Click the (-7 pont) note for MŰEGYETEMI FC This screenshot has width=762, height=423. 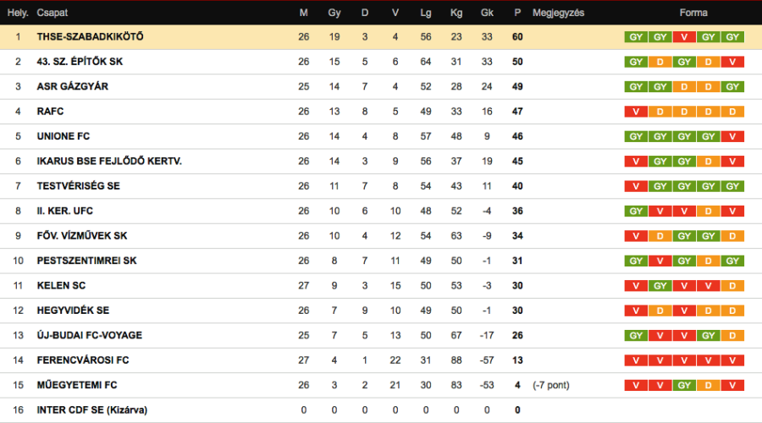click(x=550, y=386)
